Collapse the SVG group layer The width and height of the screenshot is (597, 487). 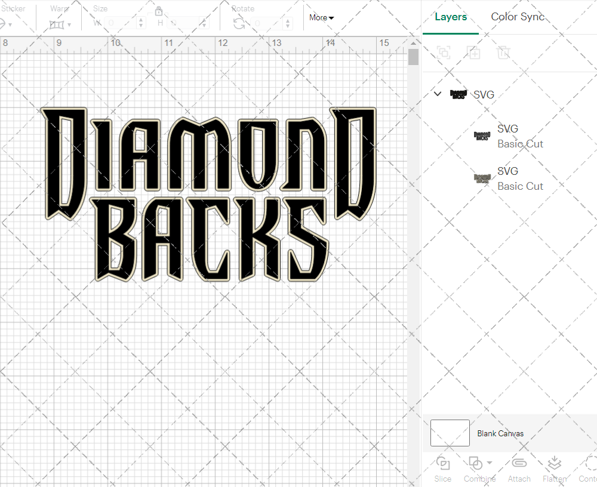click(438, 94)
